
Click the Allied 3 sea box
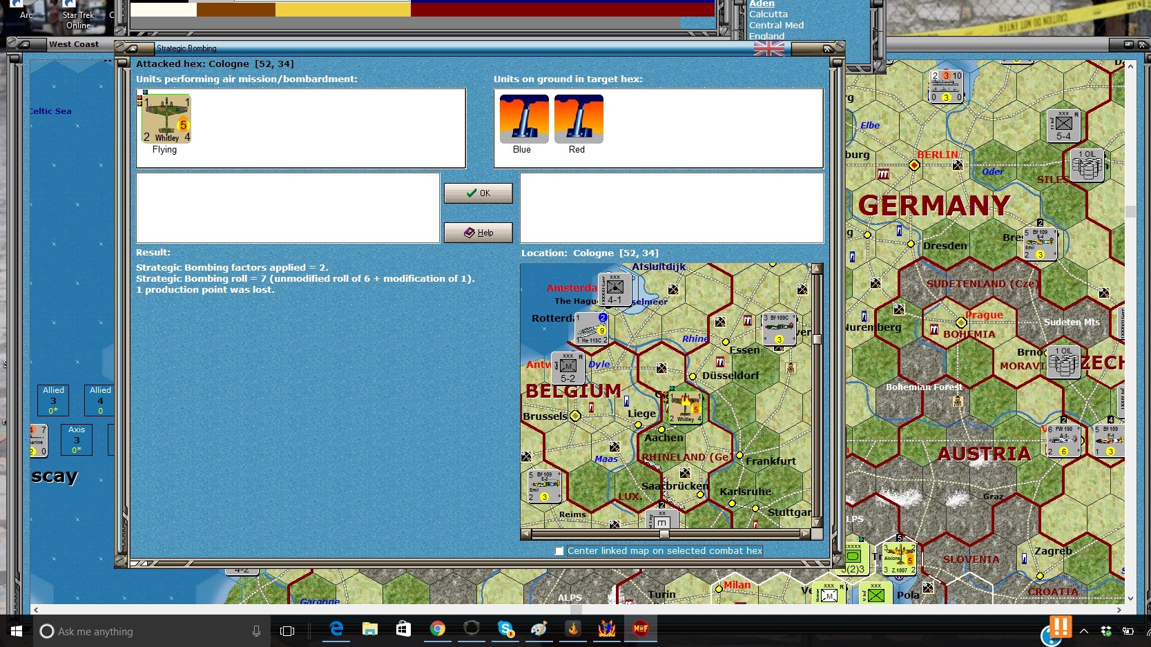(x=53, y=400)
